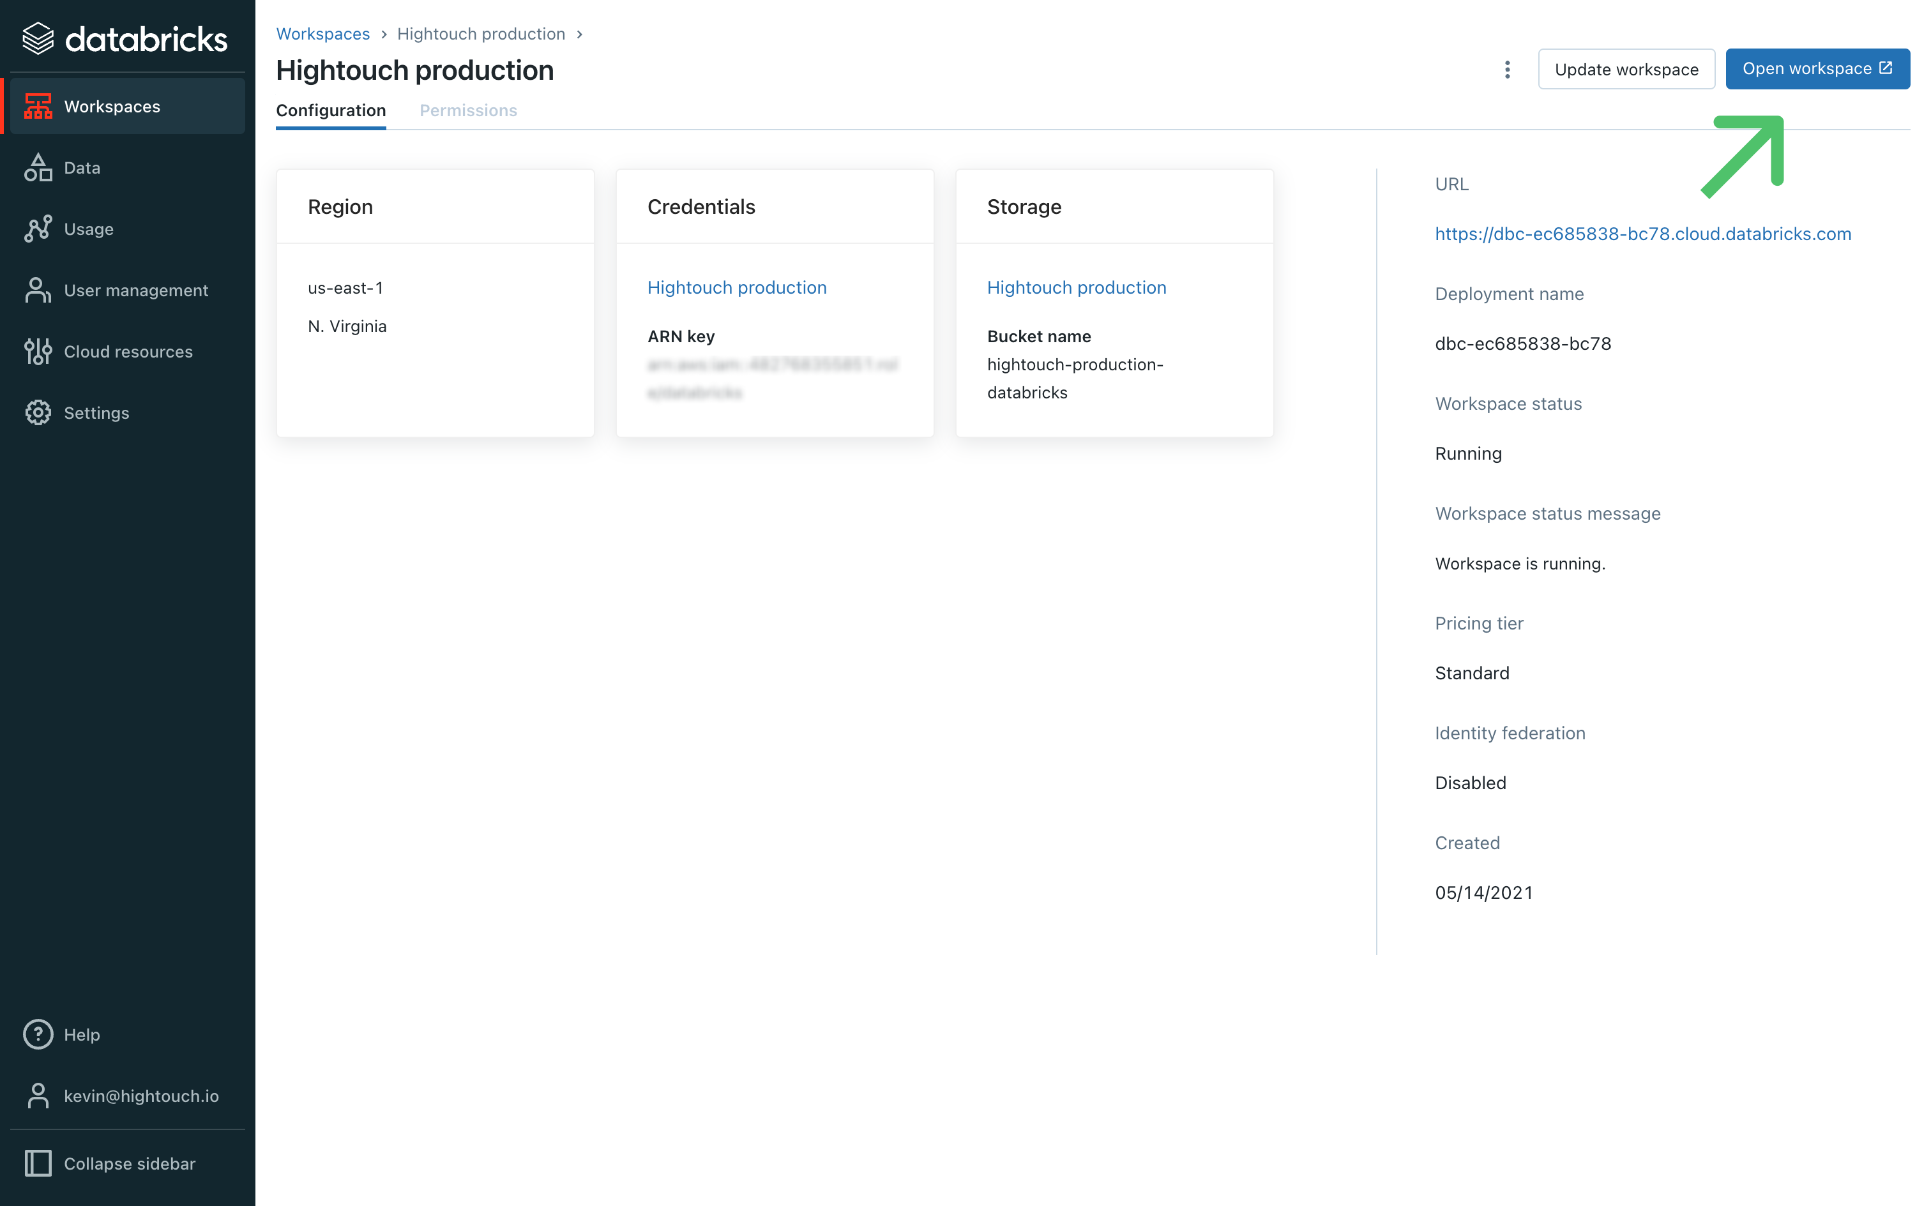Go to Data in sidebar
Image resolution: width=1931 pixels, height=1206 pixels.
pos(127,167)
